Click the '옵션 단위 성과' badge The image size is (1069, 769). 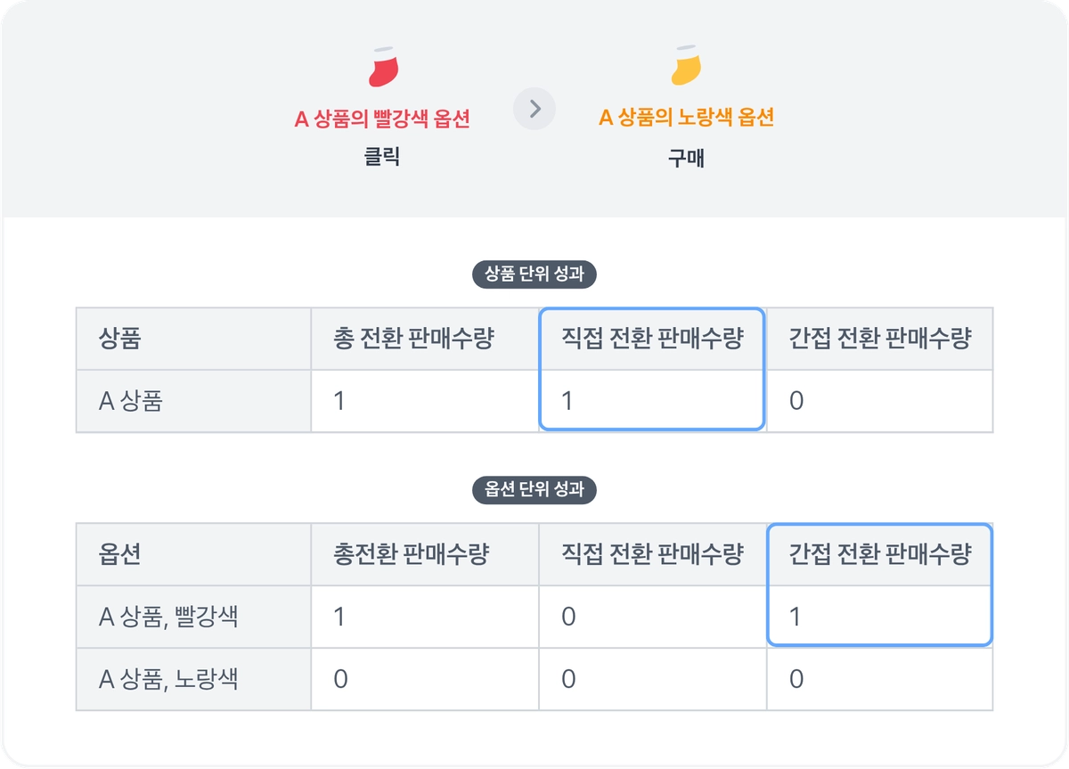pyautogui.click(x=534, y=489)
